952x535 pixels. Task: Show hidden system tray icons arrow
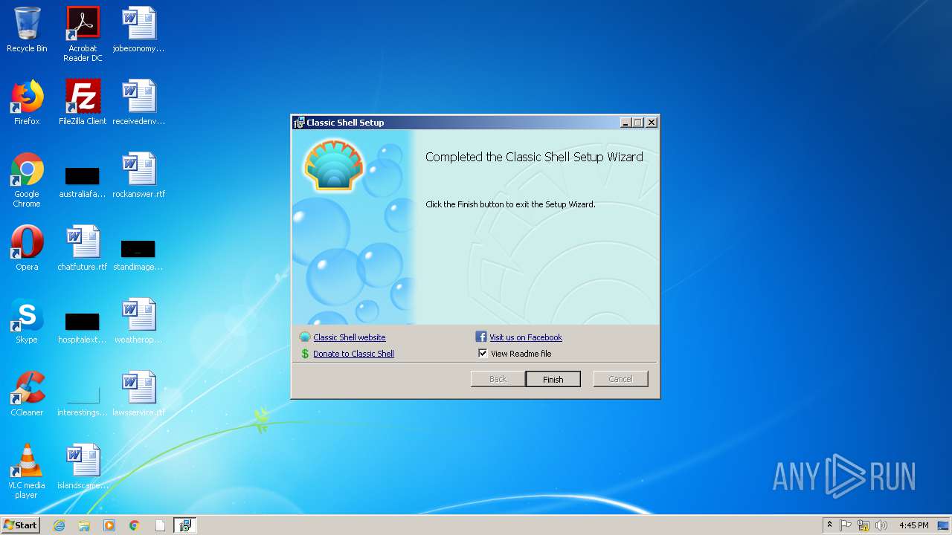pos(829,525)
